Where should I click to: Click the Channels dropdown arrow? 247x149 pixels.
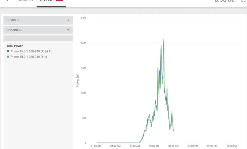pyautogui.click(x=68, y=30)
